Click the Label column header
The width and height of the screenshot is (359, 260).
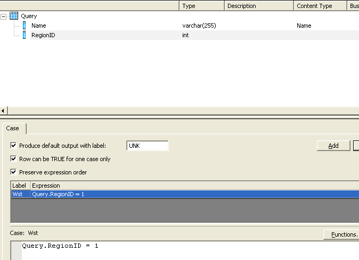coord(20,186)
